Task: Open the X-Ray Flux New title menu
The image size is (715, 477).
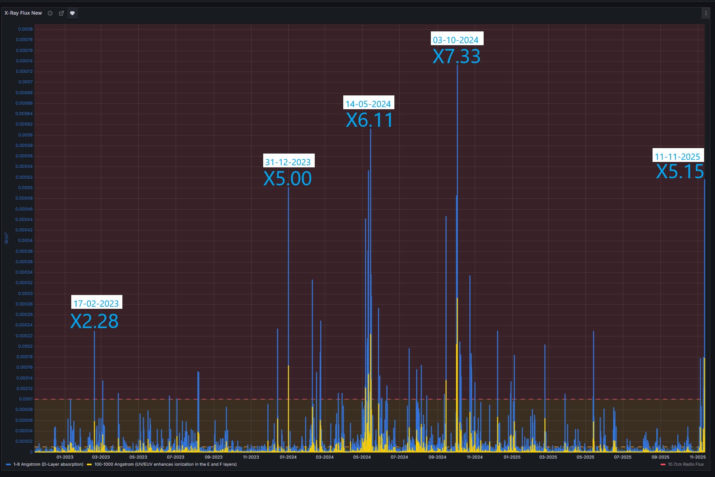Action: (23, 13)
